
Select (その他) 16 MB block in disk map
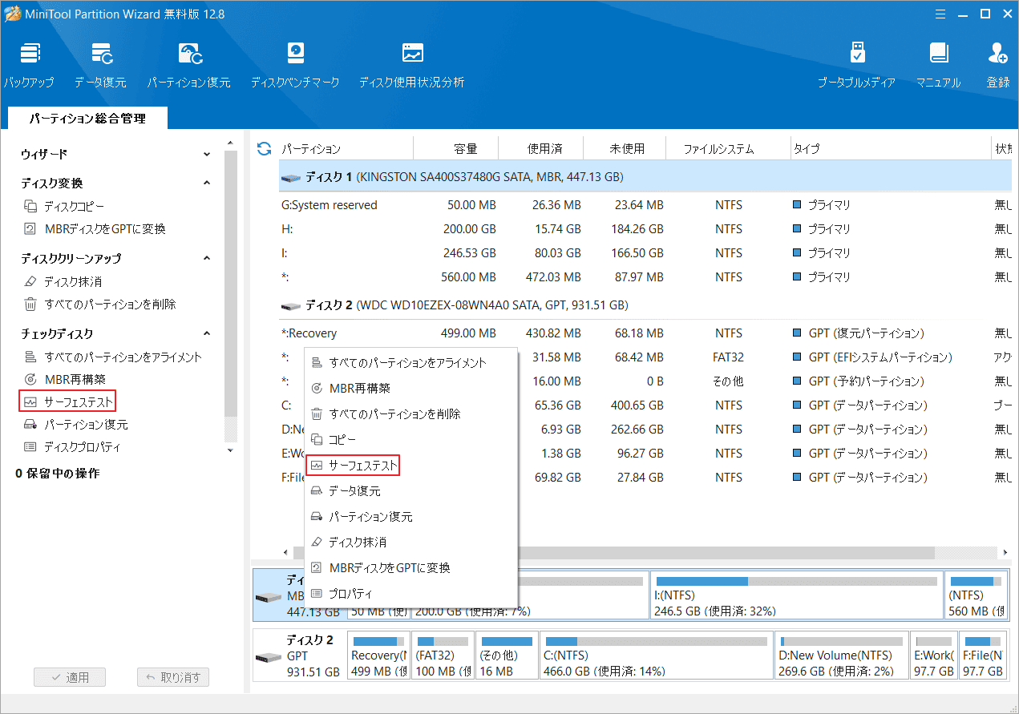coord(507,656)
